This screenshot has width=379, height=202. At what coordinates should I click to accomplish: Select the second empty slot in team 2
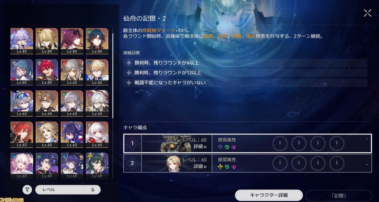(299, 163)
